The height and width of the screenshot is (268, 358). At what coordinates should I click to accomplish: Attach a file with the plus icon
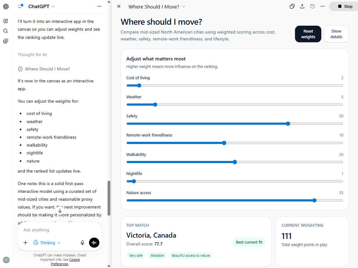pyautogui.click(x=25, y=243)
